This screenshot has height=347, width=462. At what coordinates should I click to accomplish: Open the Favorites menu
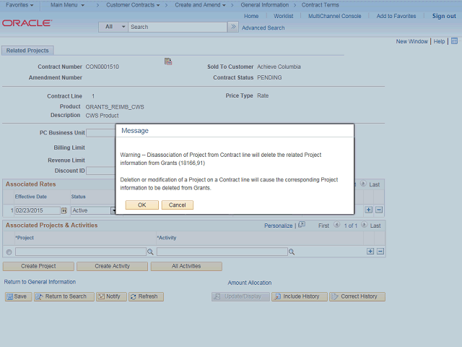pyautogui.click(x=19, y=5)
